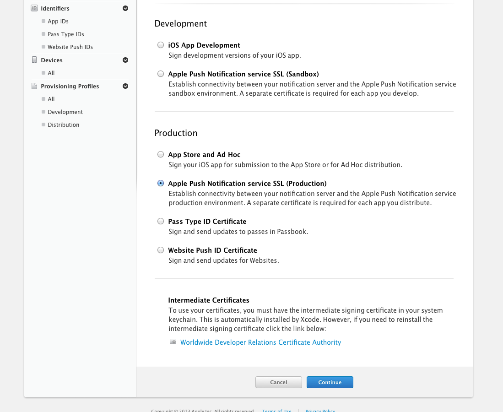503x412 pixels.
Task: Click 'Sign development versions of your iOS app.' text
Action: click(235, 55)
